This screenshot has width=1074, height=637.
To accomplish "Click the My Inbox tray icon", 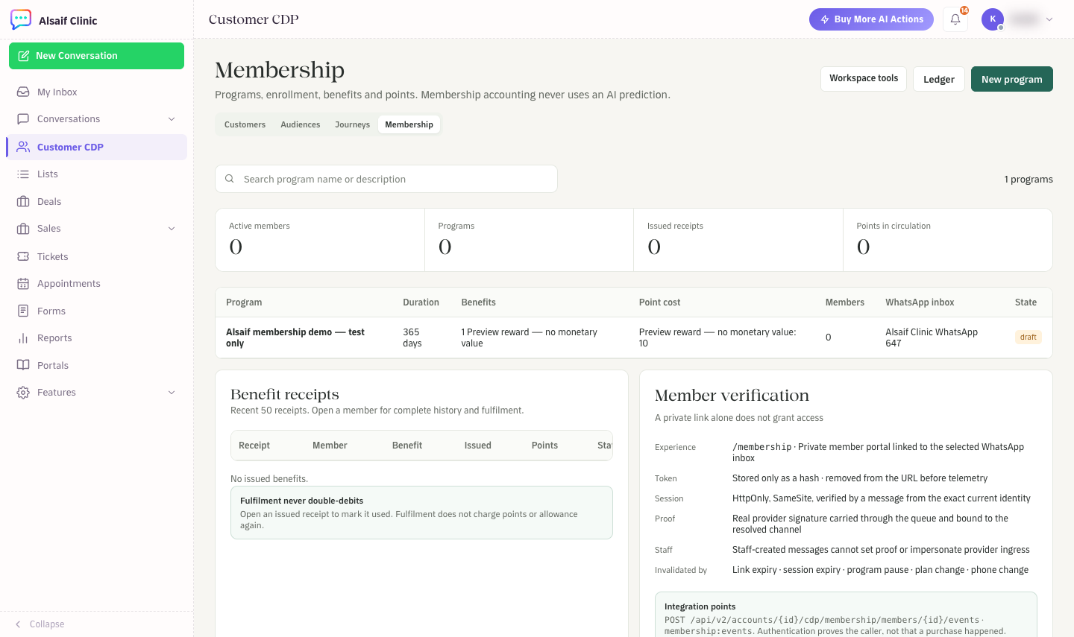I will pyautogui.click(x=23, y=92).
